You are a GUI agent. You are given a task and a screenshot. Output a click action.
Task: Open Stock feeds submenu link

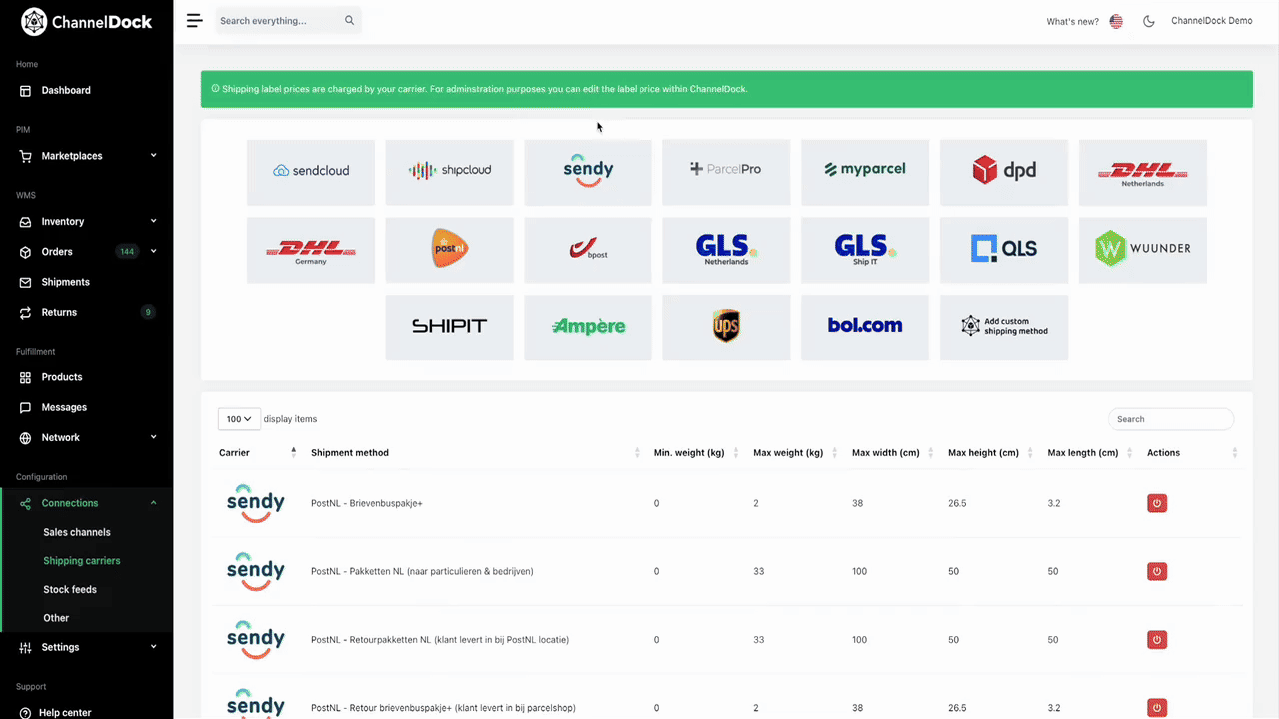point(70,590)
